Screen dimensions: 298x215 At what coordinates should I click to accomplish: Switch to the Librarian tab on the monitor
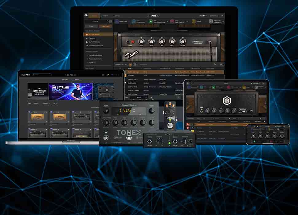pyautogui.click(x=117, y=16)
